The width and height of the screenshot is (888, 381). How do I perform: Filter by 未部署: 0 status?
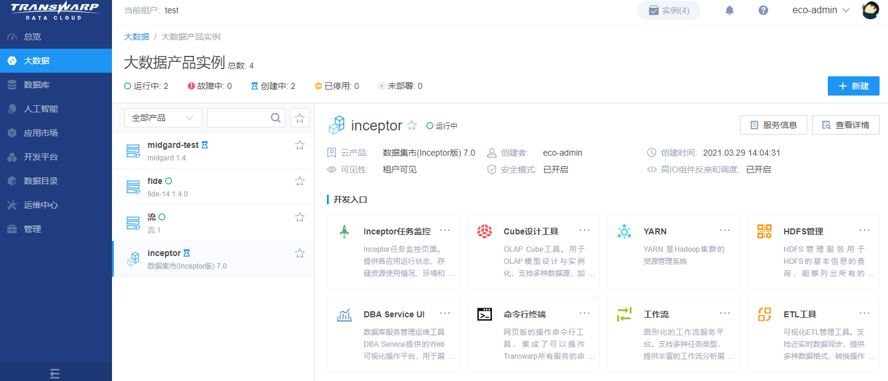point(400,86)
